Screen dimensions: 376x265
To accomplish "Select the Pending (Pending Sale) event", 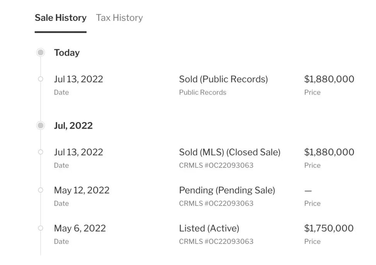I will click(227, 190).
